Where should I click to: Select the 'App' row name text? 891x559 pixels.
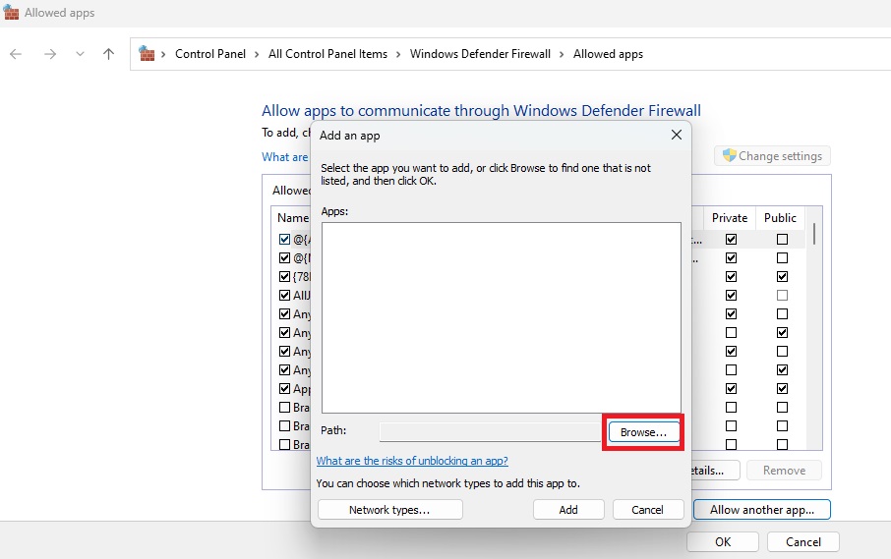click(x=302, y=389)
